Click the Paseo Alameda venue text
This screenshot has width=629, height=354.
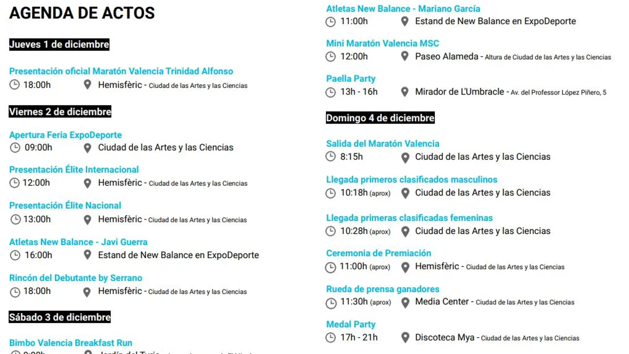coord(447,57)
